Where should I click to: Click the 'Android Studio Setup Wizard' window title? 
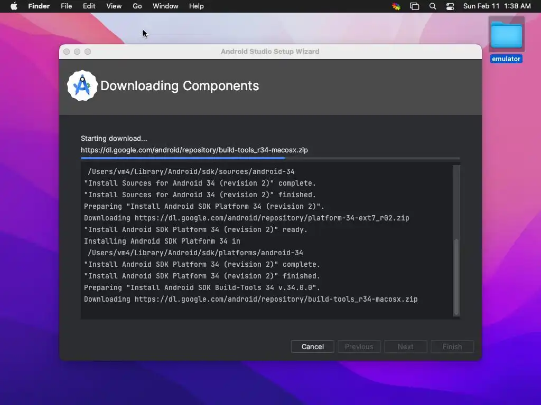coord(270,51)
